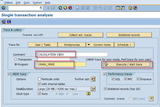Viewport: 160px width, 107px height.
Task: Click the refresh icon below the title
Action: coord(4,22)
